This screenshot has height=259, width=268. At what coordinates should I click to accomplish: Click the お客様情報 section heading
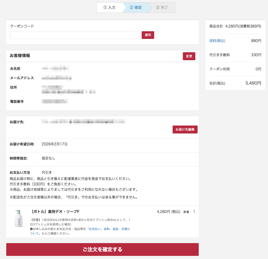coord(20,56)
